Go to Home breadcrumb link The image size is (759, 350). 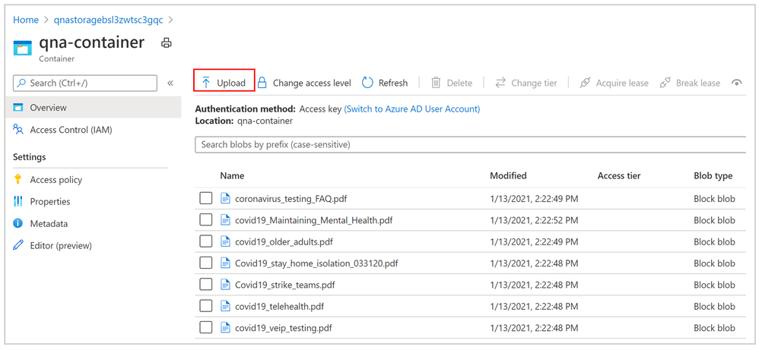26,20
